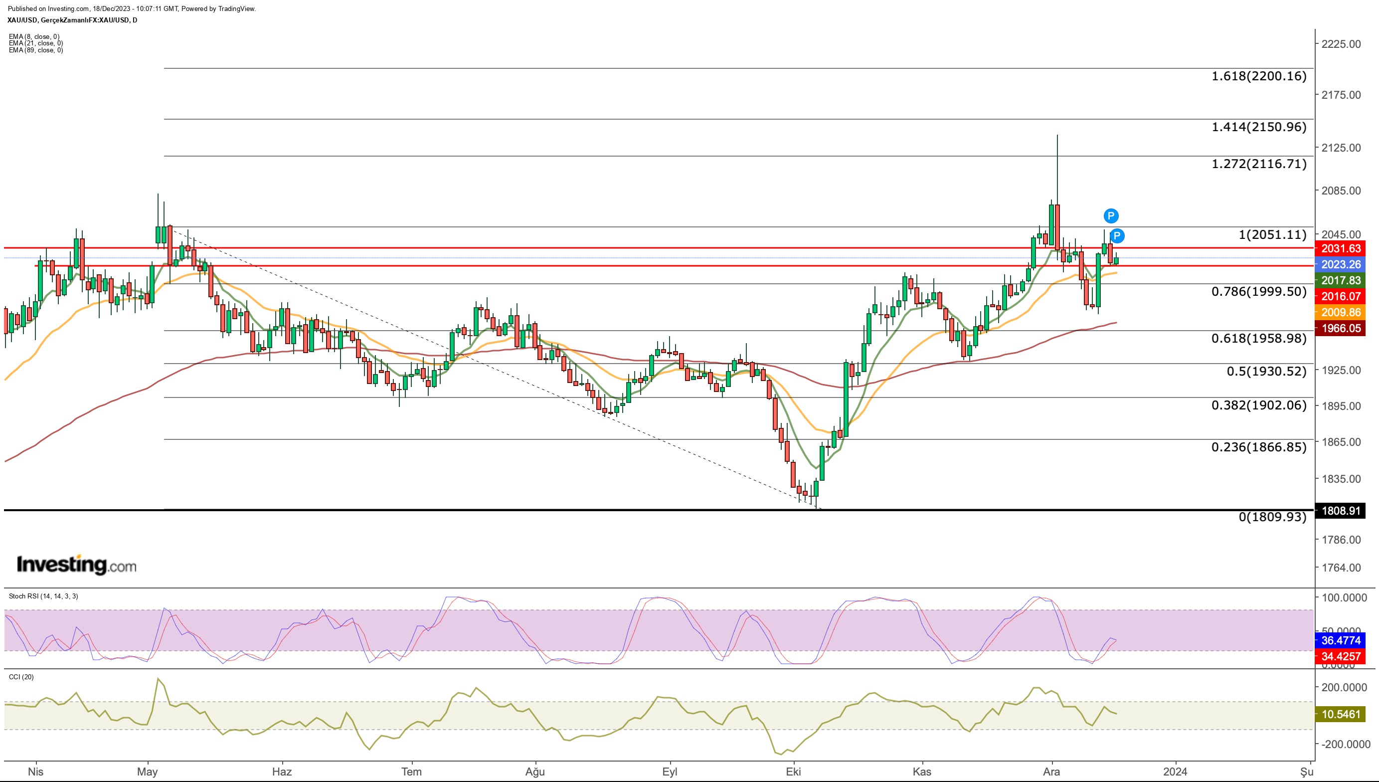Image resolution: width=1379 pixels, height=782 pixels.
Task: Click the 1835.00 price axis label
Action: click(1342, 479)
